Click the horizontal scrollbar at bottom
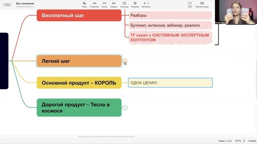Viewport: 257px width, 144px height. [x=106, y=136]
